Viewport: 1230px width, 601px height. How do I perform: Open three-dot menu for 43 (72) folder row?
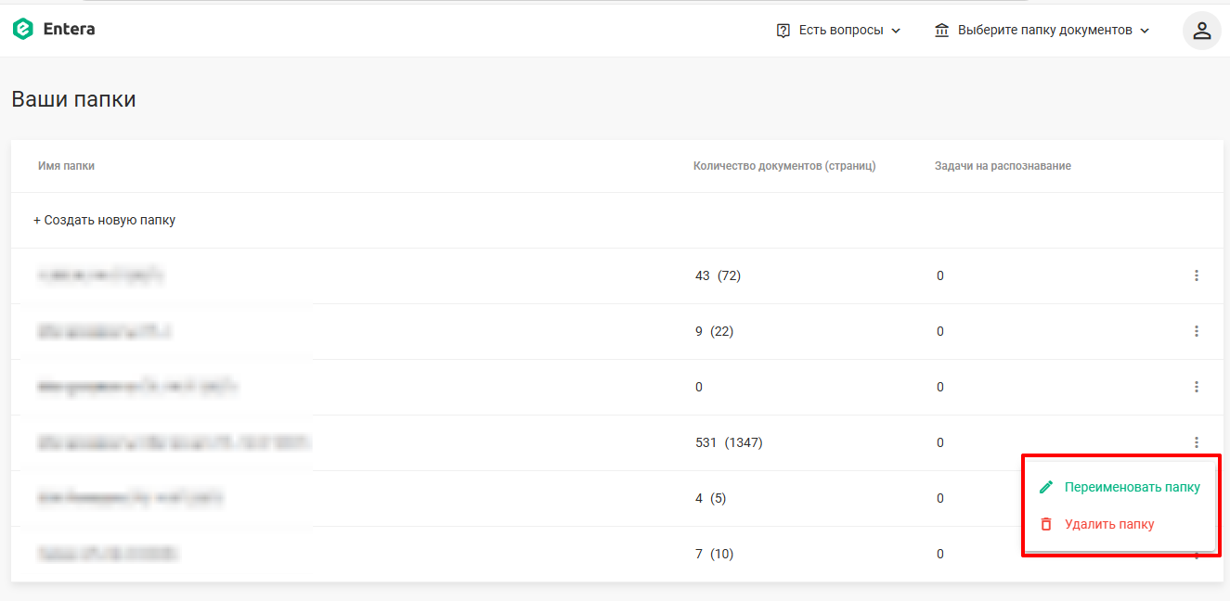(1197, 275)
